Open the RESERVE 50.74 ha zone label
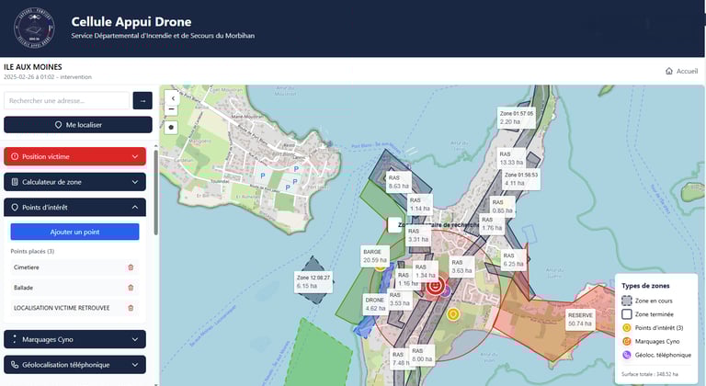This screenshot has width=706, height=386. point(580,319)
